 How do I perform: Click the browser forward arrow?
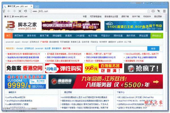(14, 11)
